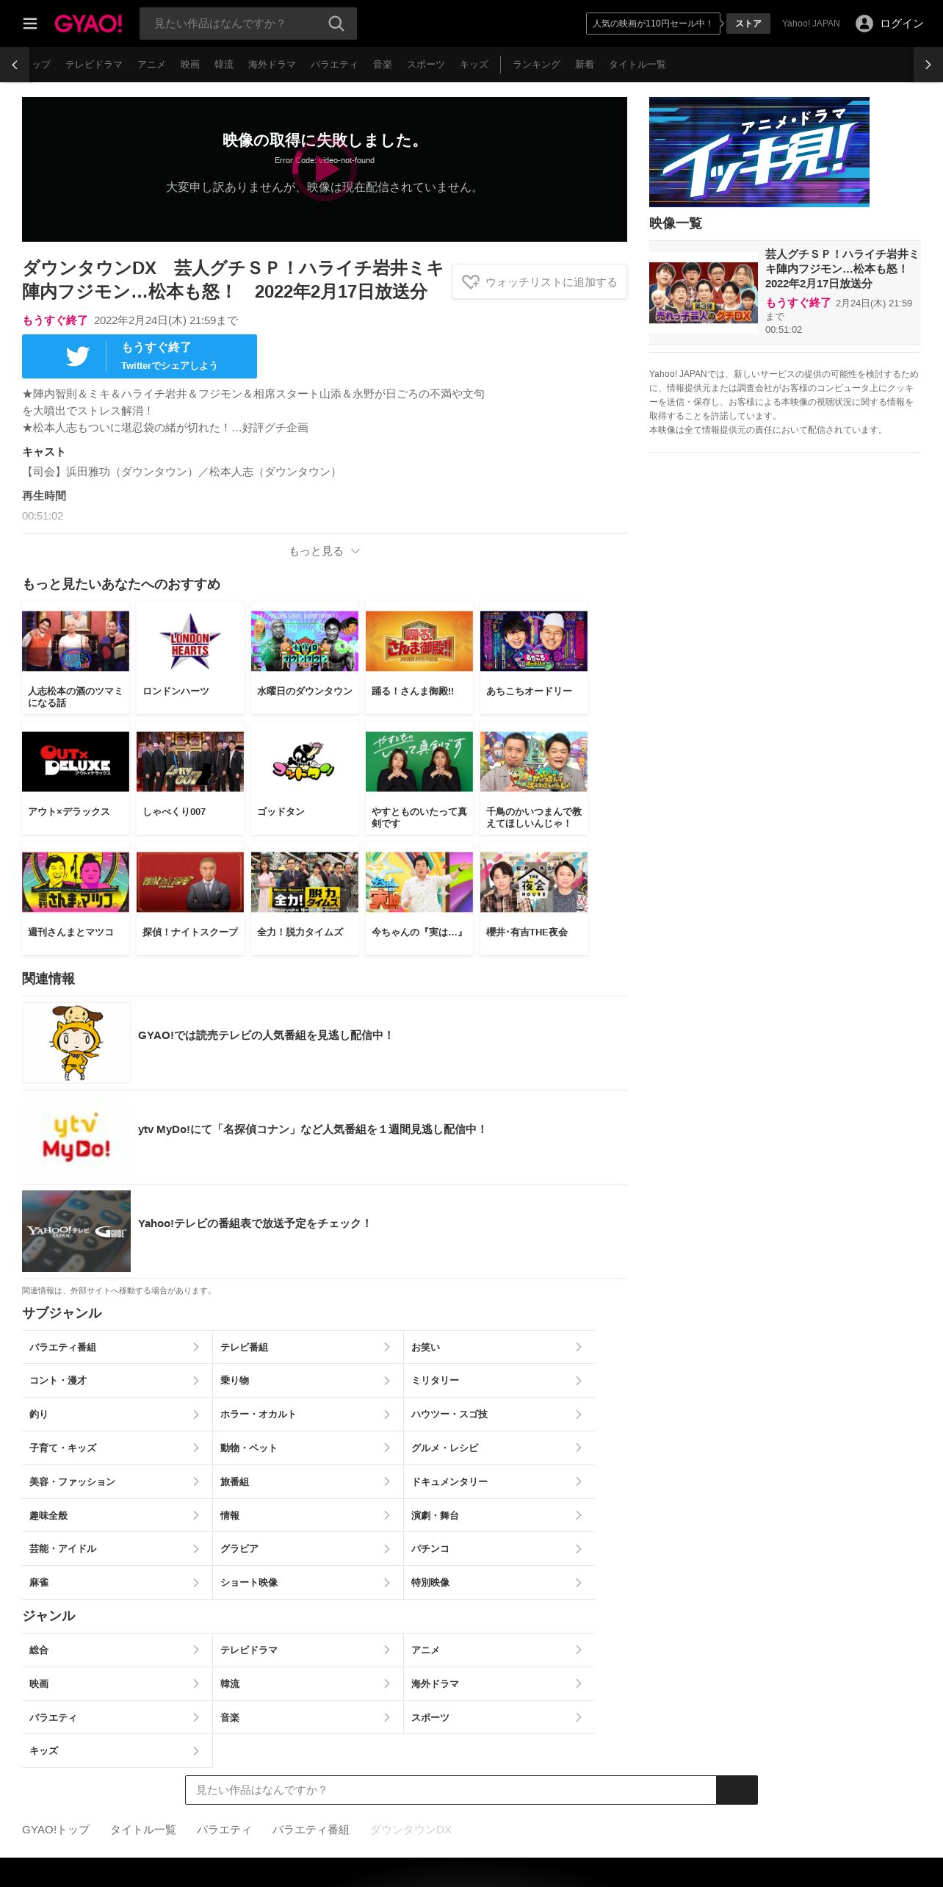Open the ランキング navigation tab
The image size is (943, 1887).
point(536,65)
